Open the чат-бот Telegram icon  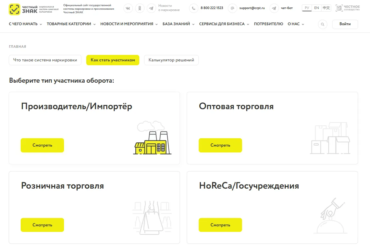[274, 8]
